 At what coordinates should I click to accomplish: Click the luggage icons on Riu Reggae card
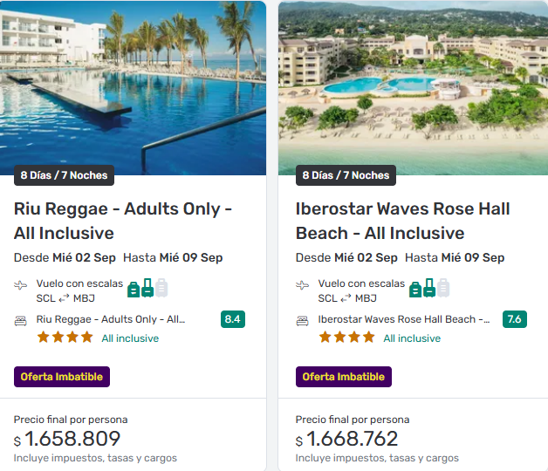click(x=147, y=288)
